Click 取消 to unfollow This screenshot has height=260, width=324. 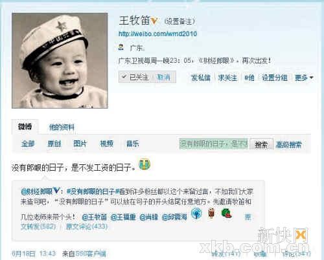[163, 77]
